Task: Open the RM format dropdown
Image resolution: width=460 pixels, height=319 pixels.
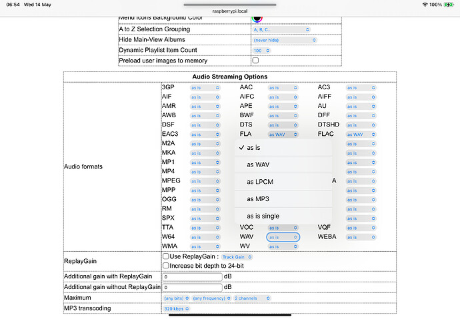Action: pyautogui.click(x=205, y=209)
